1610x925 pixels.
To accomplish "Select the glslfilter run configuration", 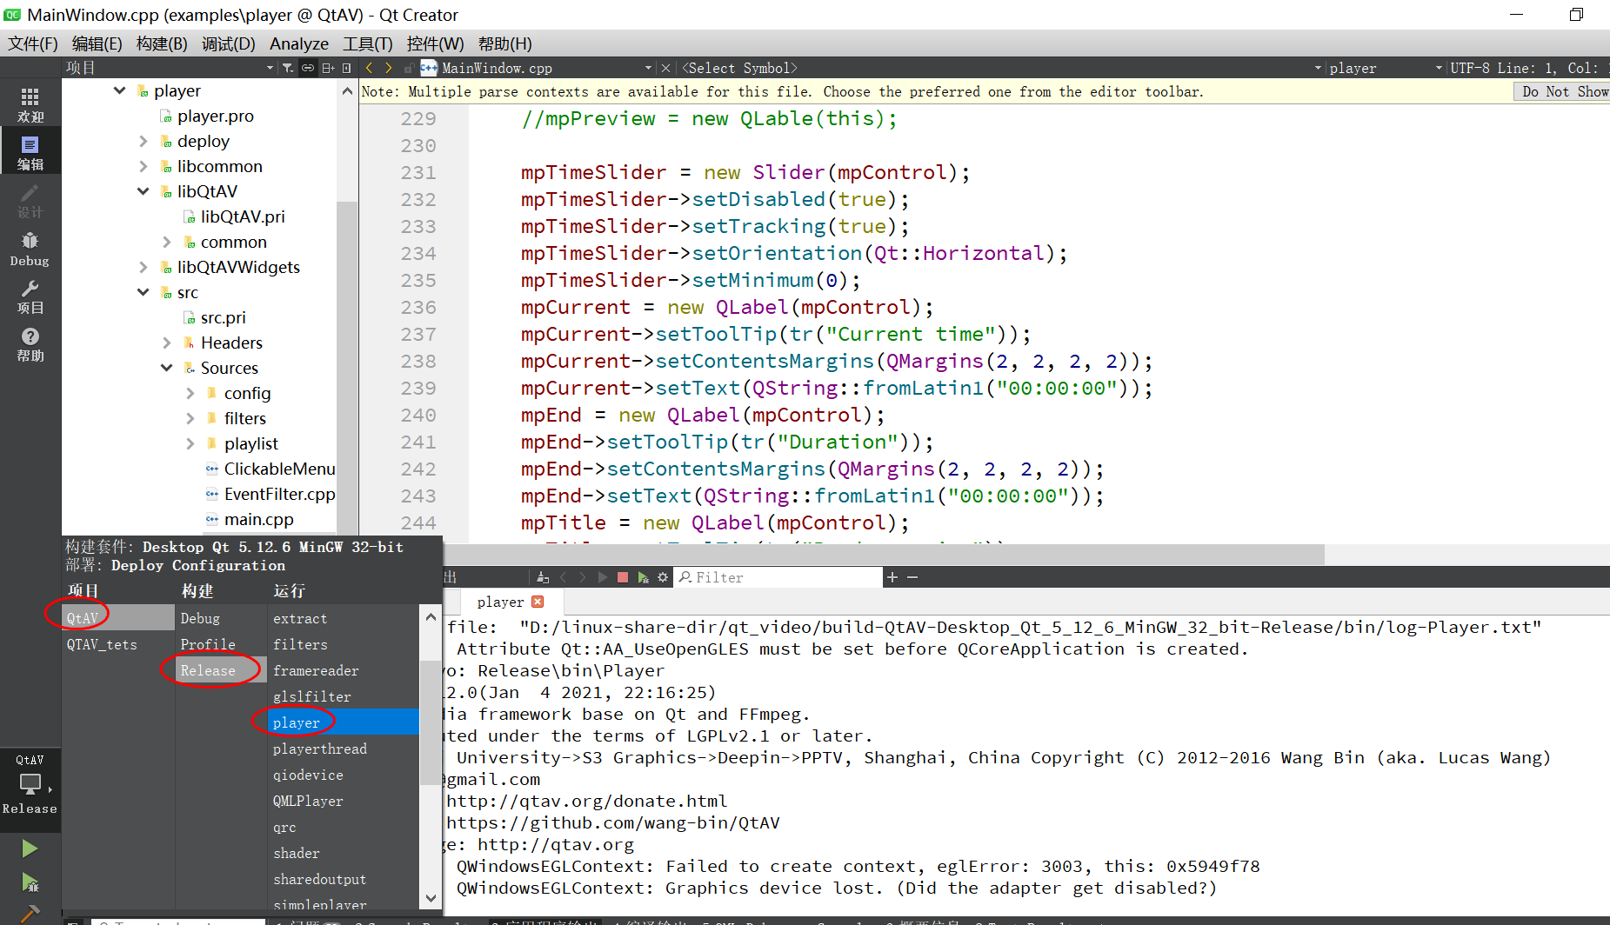I will (x=344, y=696).
